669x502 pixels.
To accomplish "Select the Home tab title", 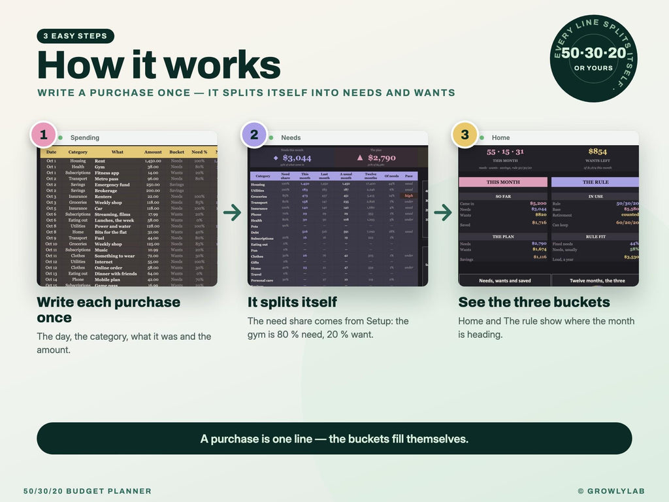I will (500, 137).
